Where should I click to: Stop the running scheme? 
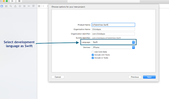coord(19,1)
